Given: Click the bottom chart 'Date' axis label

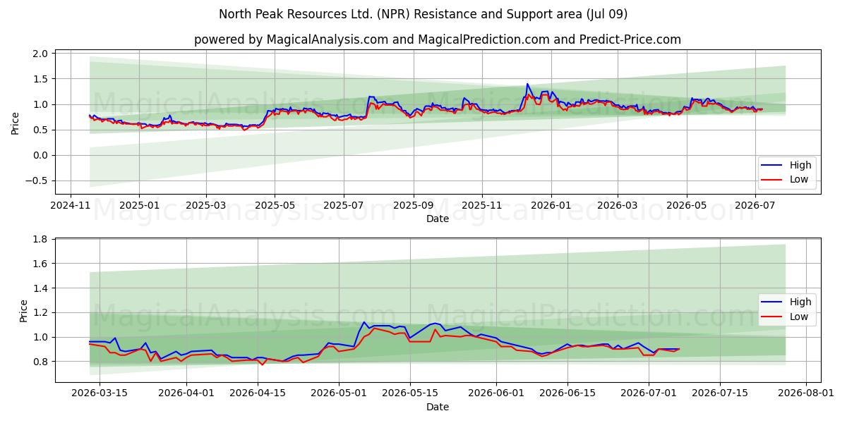Looking at the screenshot, I should [x=438, y=407].
